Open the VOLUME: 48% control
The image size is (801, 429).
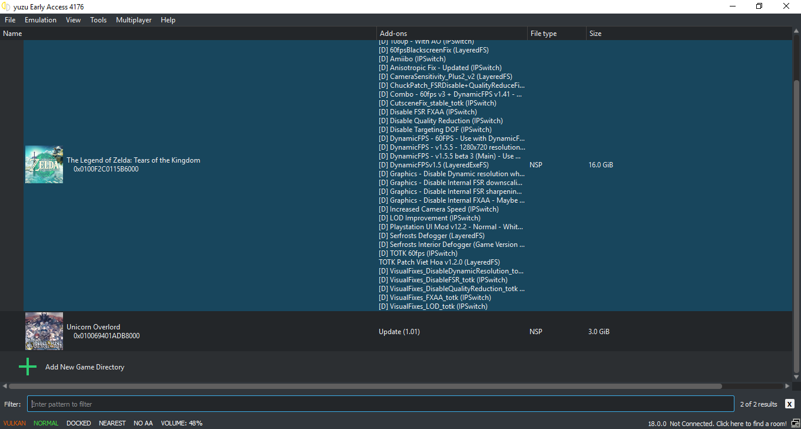point(181,423)
